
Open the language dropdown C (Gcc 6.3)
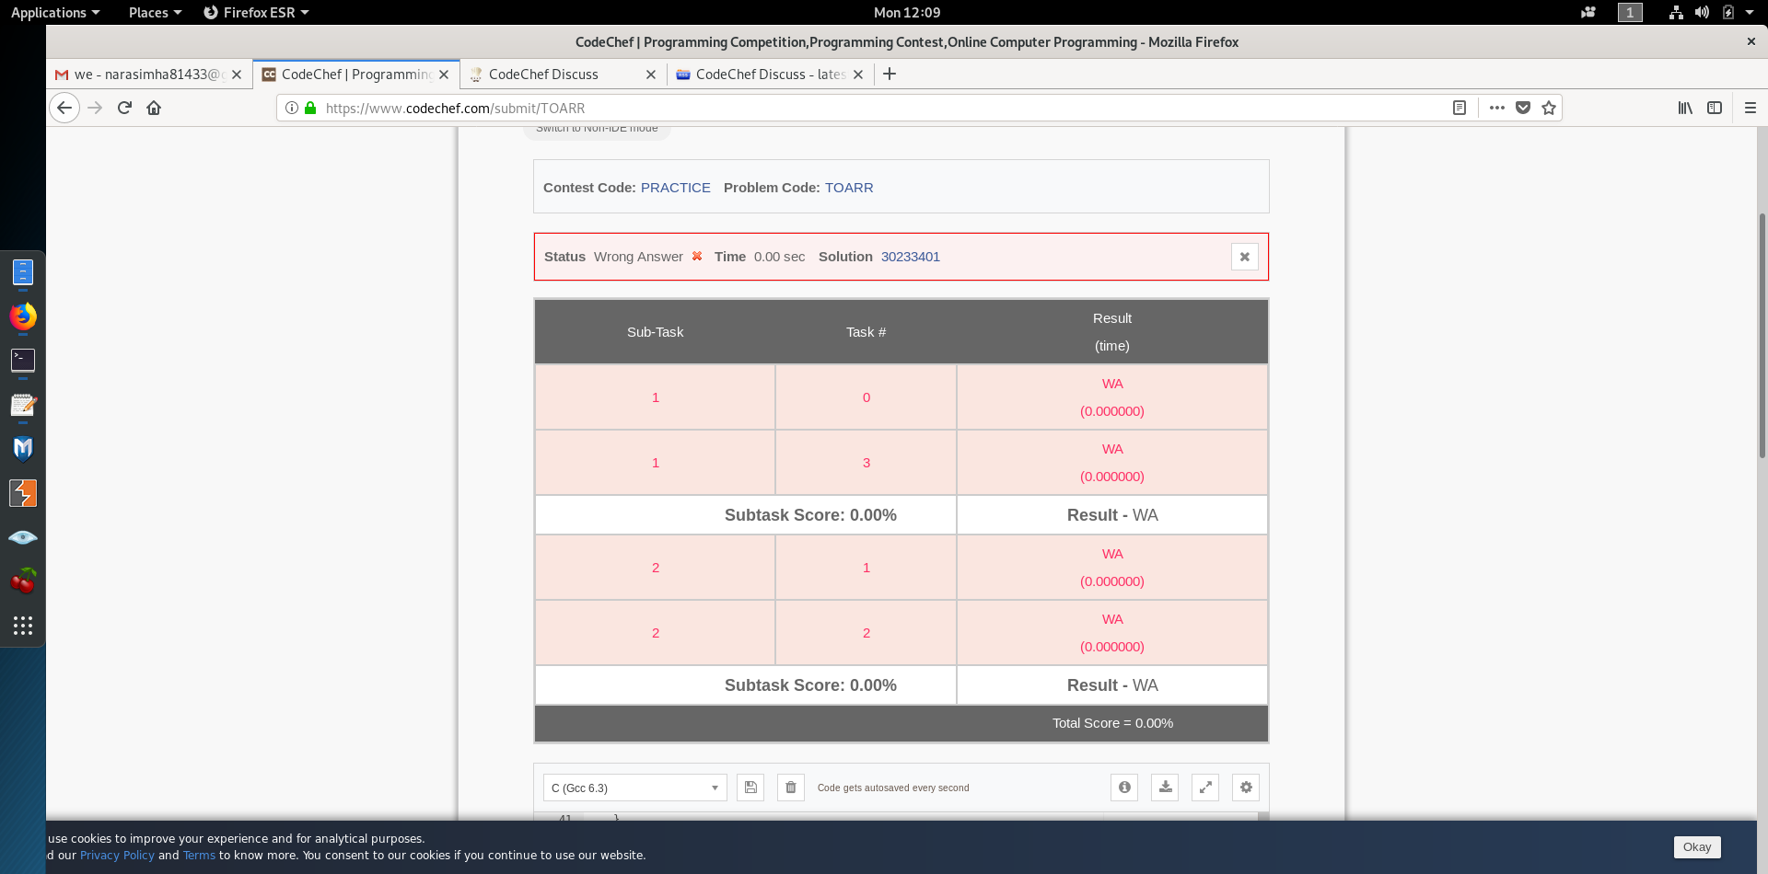[635, 788]
